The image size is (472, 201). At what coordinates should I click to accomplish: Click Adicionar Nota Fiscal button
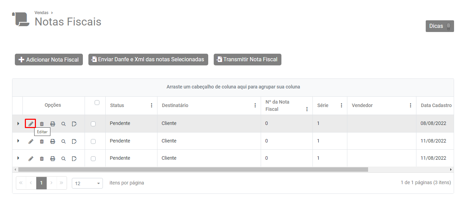click(x=49, y=60)
